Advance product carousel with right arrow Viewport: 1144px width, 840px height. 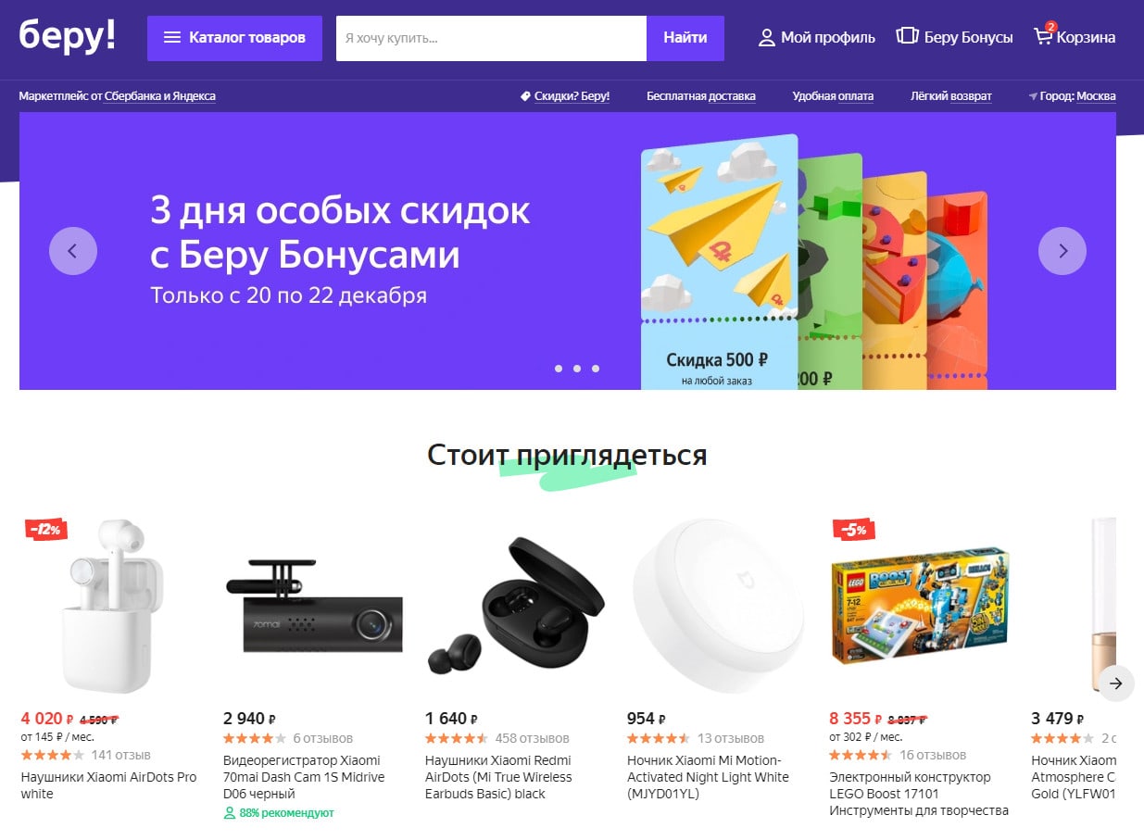[x=1116, y=683]
